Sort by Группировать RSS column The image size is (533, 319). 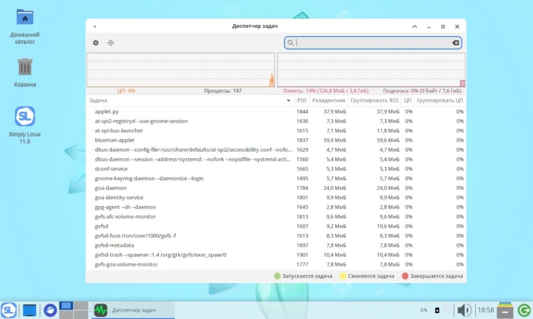click(x=374, y=100)
